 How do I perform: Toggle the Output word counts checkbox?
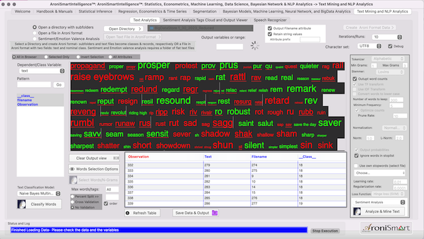[355, 79]
